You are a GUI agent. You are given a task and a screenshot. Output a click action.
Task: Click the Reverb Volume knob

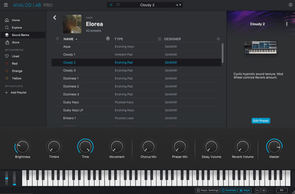243,147
